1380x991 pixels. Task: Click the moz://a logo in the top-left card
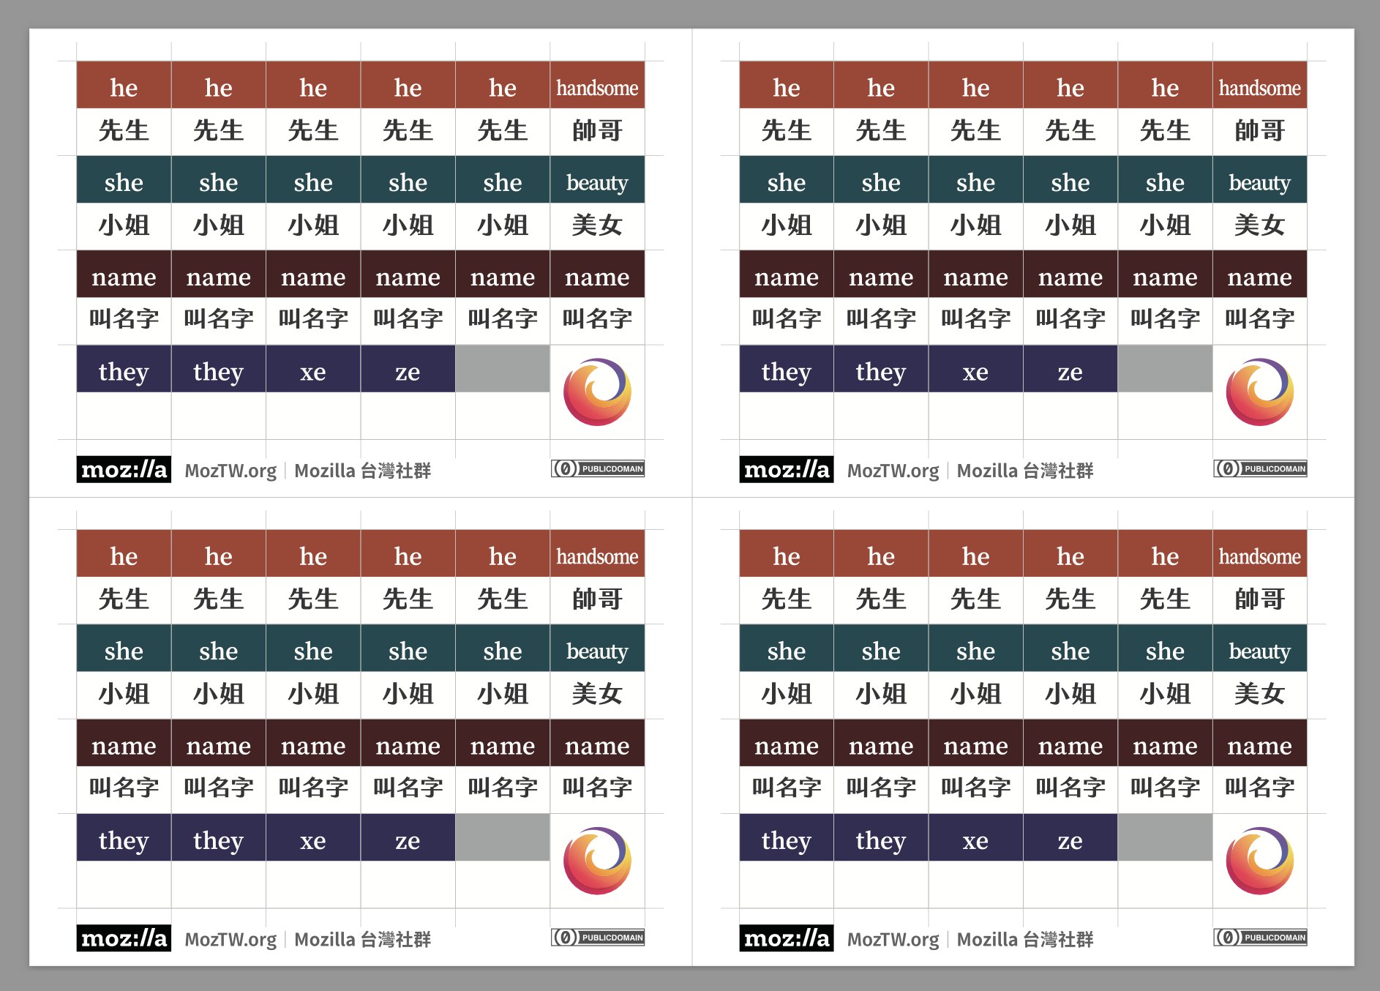(124, 470)
